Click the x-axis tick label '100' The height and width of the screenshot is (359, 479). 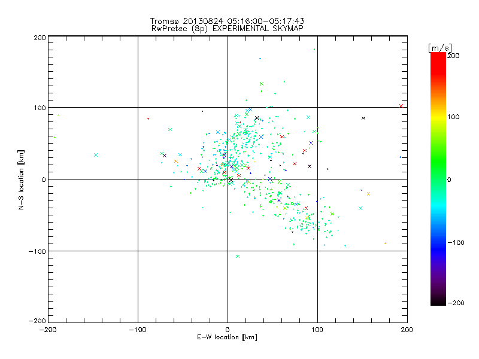pos(317,330)
